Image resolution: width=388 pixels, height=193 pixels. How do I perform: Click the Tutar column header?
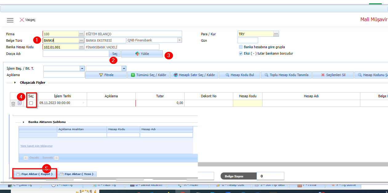click(160, 96)
